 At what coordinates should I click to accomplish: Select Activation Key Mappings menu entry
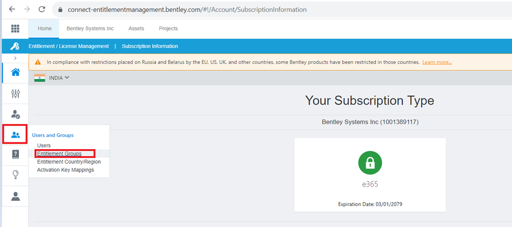tap(66, 169)
